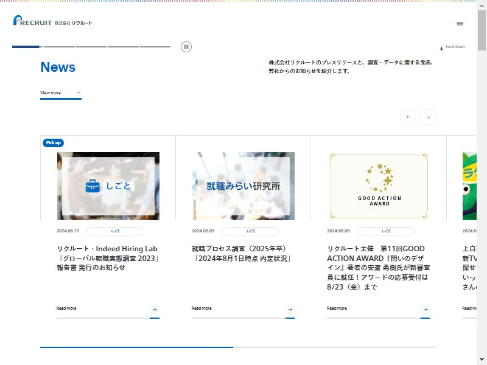Click the scrollbar down arrow
The height and width of the screenshot is (365, 487).
482,360
